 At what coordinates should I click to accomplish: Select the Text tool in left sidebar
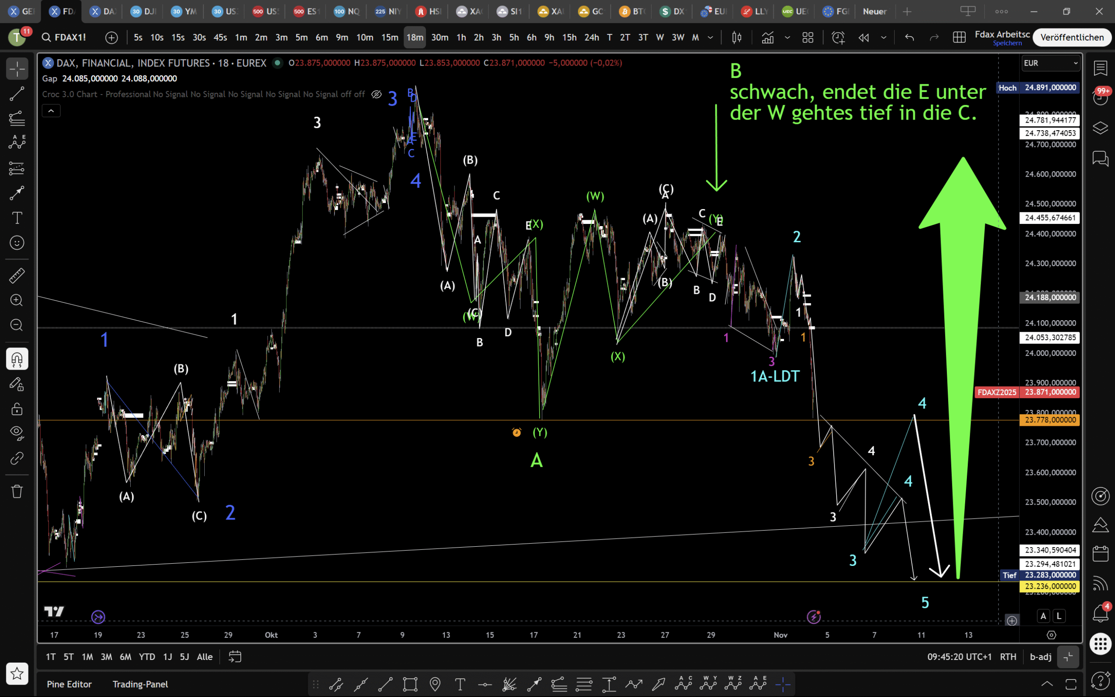(17, 218)
